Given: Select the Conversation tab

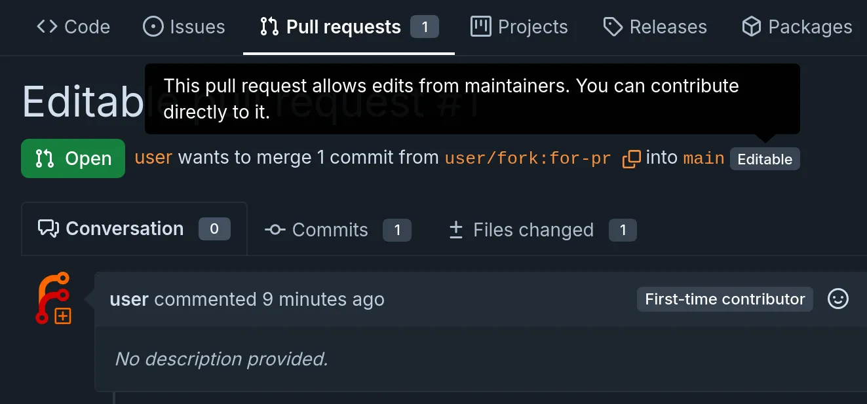Looking at the screenshot, I should (x=125, y=228).
